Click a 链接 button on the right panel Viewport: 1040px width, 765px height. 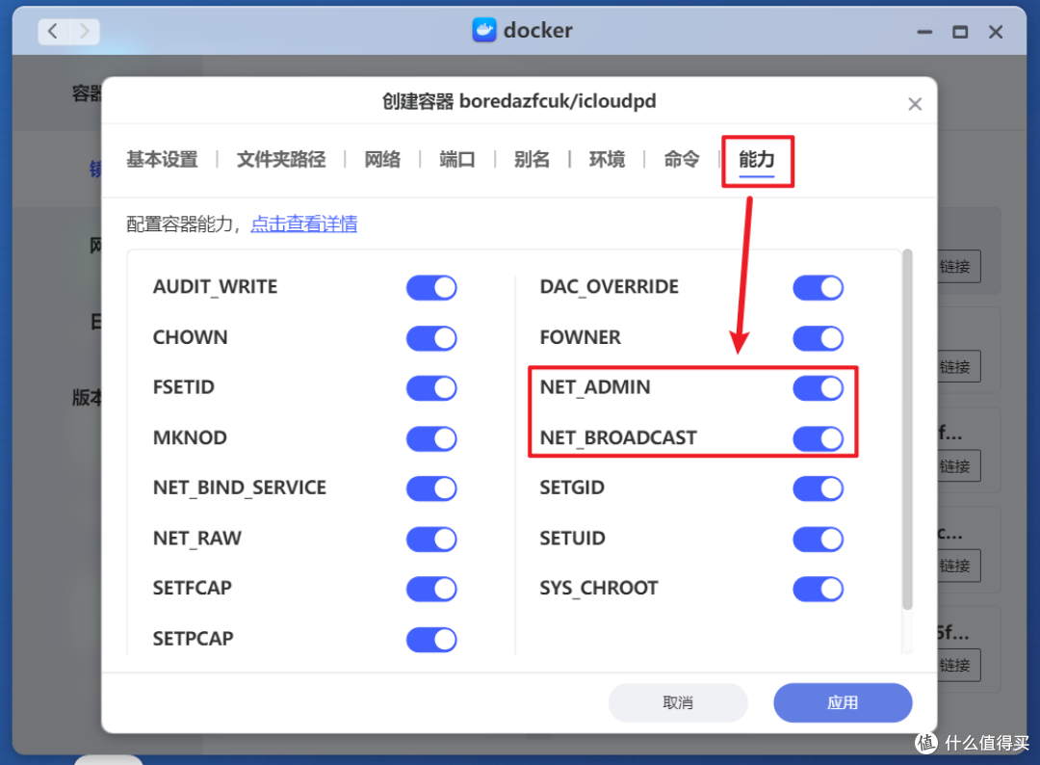(x=954, y=267)
